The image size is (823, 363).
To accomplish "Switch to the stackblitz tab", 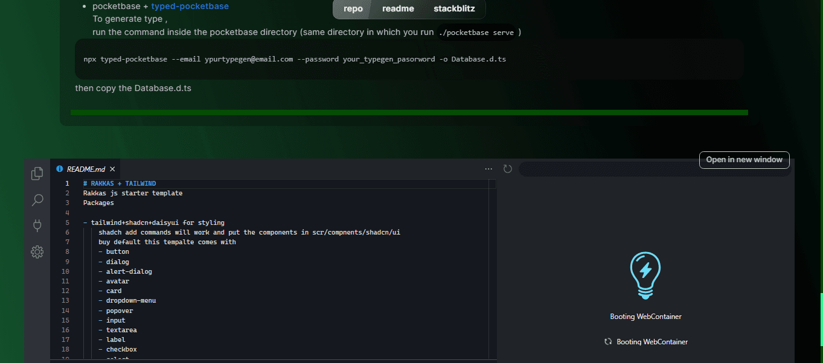I will pos(454,9).
